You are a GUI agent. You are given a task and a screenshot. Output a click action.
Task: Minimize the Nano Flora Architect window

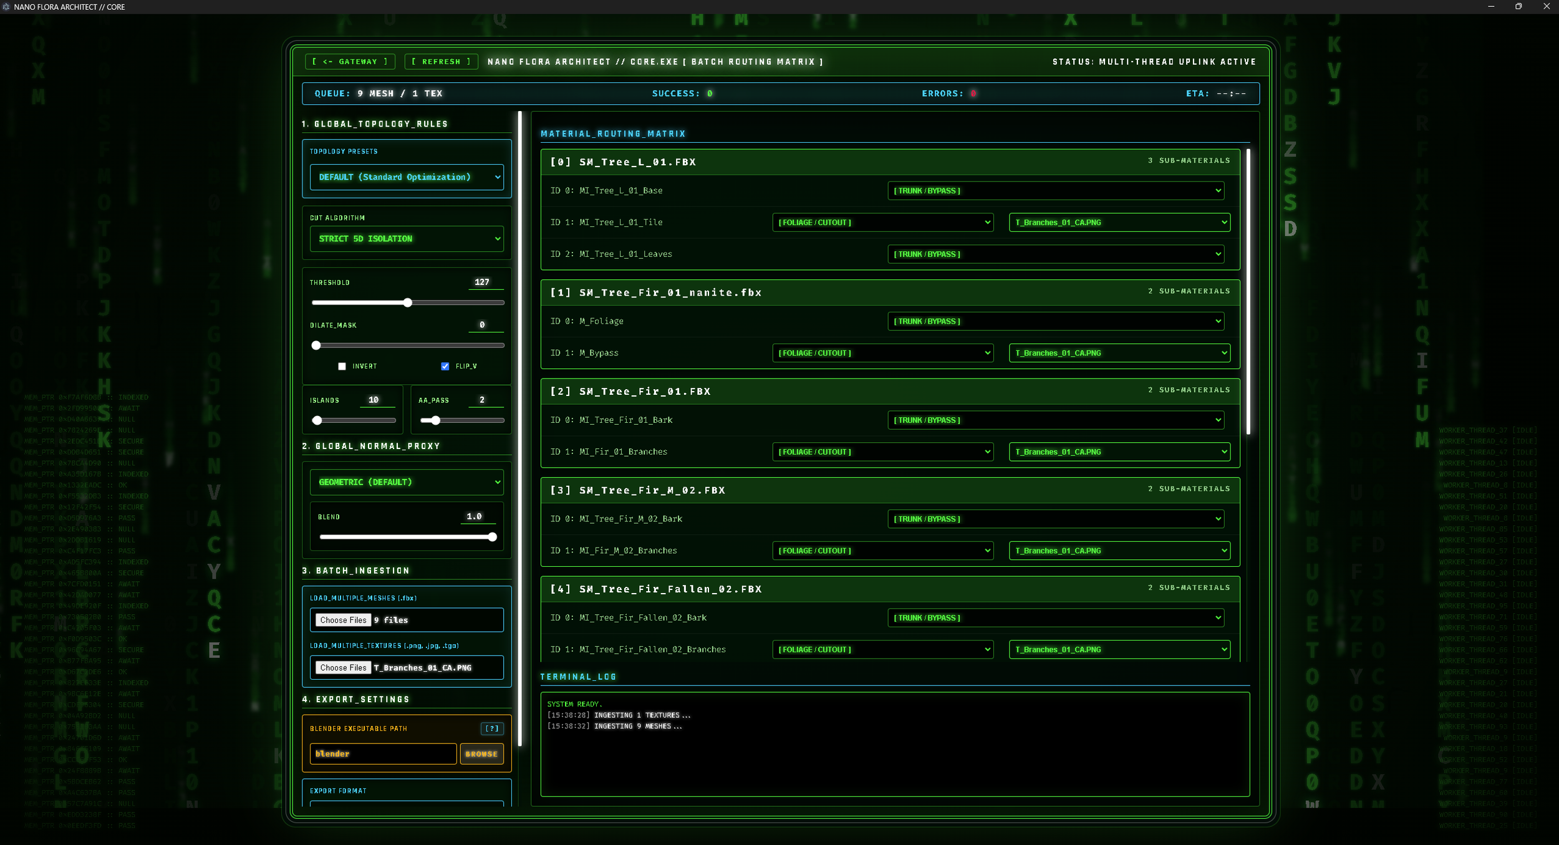1491,7
